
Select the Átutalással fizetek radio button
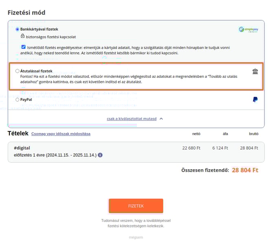17,71
